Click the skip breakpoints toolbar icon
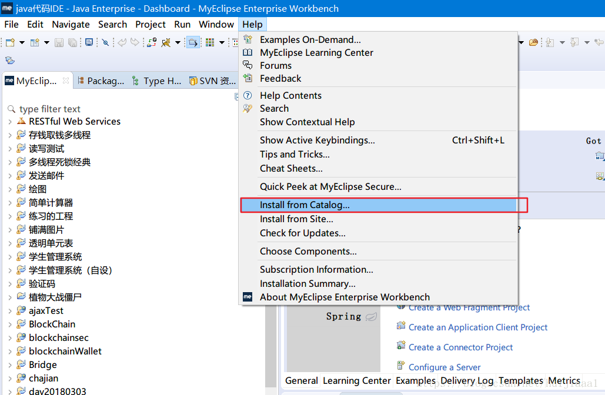This screenshot has width=605, height=395. tap(105, 42)
